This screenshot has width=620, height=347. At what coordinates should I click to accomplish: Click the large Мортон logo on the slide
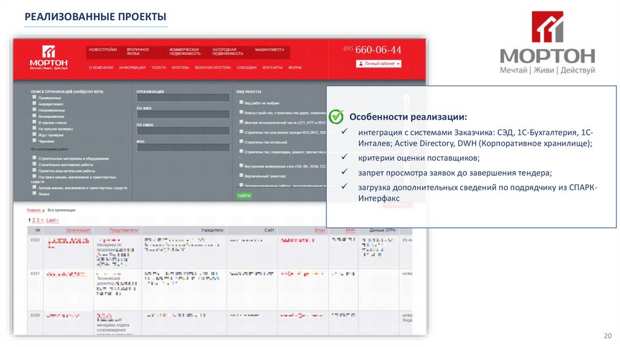[547, 42]
